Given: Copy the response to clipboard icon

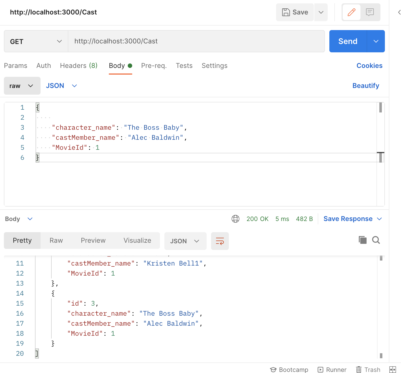Looking at the screenshot, I should pos(363,240).
